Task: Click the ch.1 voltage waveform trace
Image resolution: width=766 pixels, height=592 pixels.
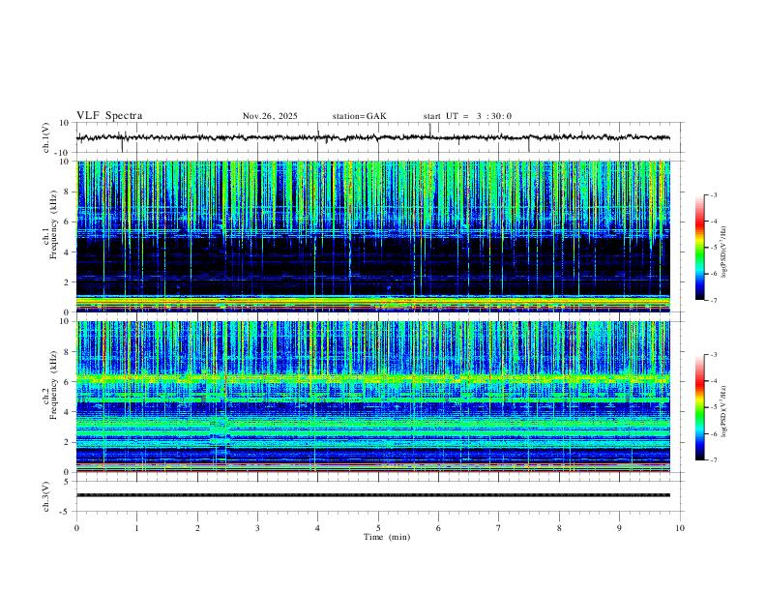Action: (373, 137)
